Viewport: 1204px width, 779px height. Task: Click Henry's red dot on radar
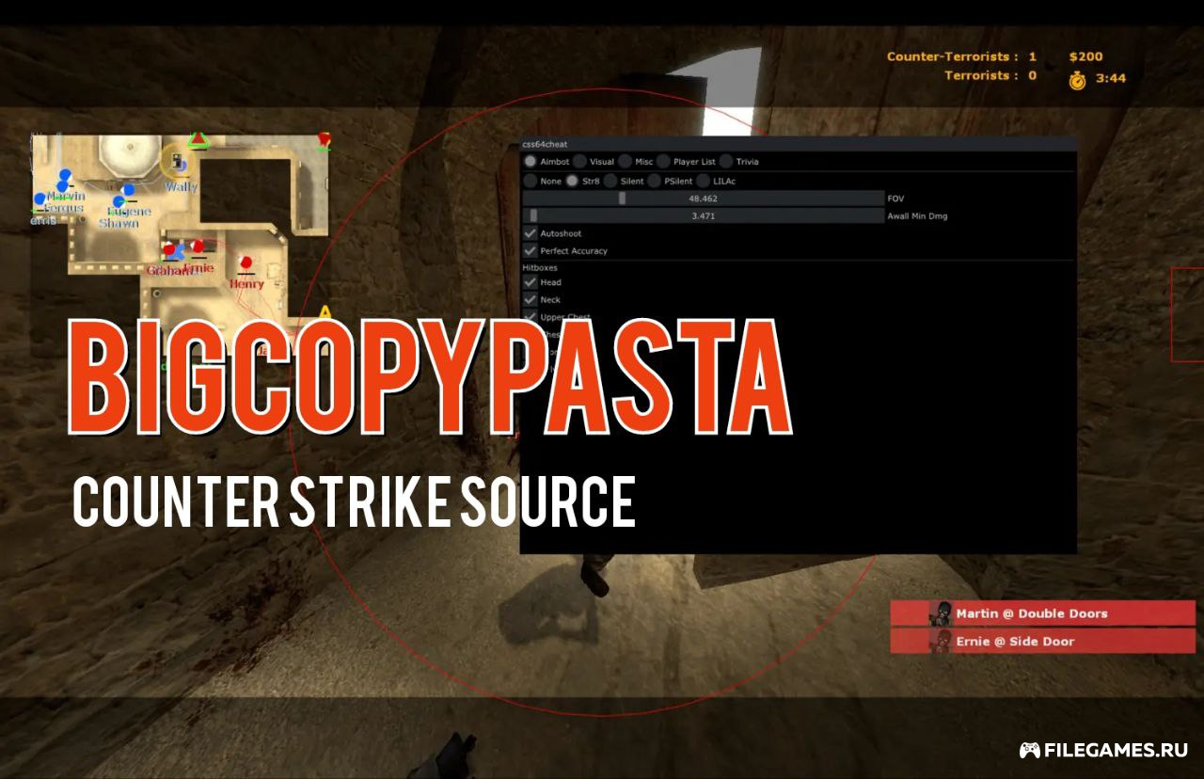[246, 262]
